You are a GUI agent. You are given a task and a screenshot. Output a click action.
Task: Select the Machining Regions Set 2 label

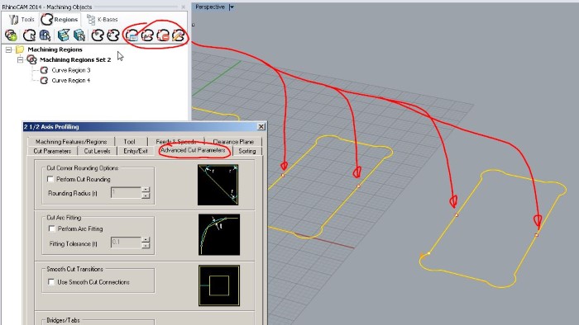pos(75,59)
